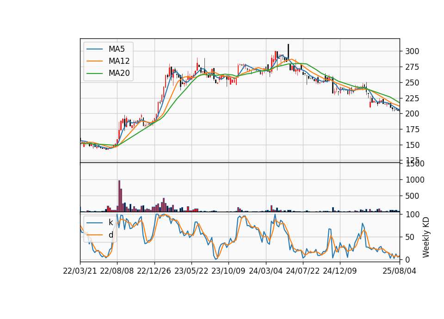Click the 23/10/09 date label
Image resolution: width=444 pixels, height=319 pixels.
click(228, 271)
